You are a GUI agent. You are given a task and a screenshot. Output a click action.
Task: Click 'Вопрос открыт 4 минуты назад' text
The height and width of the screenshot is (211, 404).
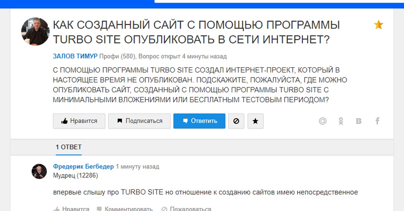[183, 56]
